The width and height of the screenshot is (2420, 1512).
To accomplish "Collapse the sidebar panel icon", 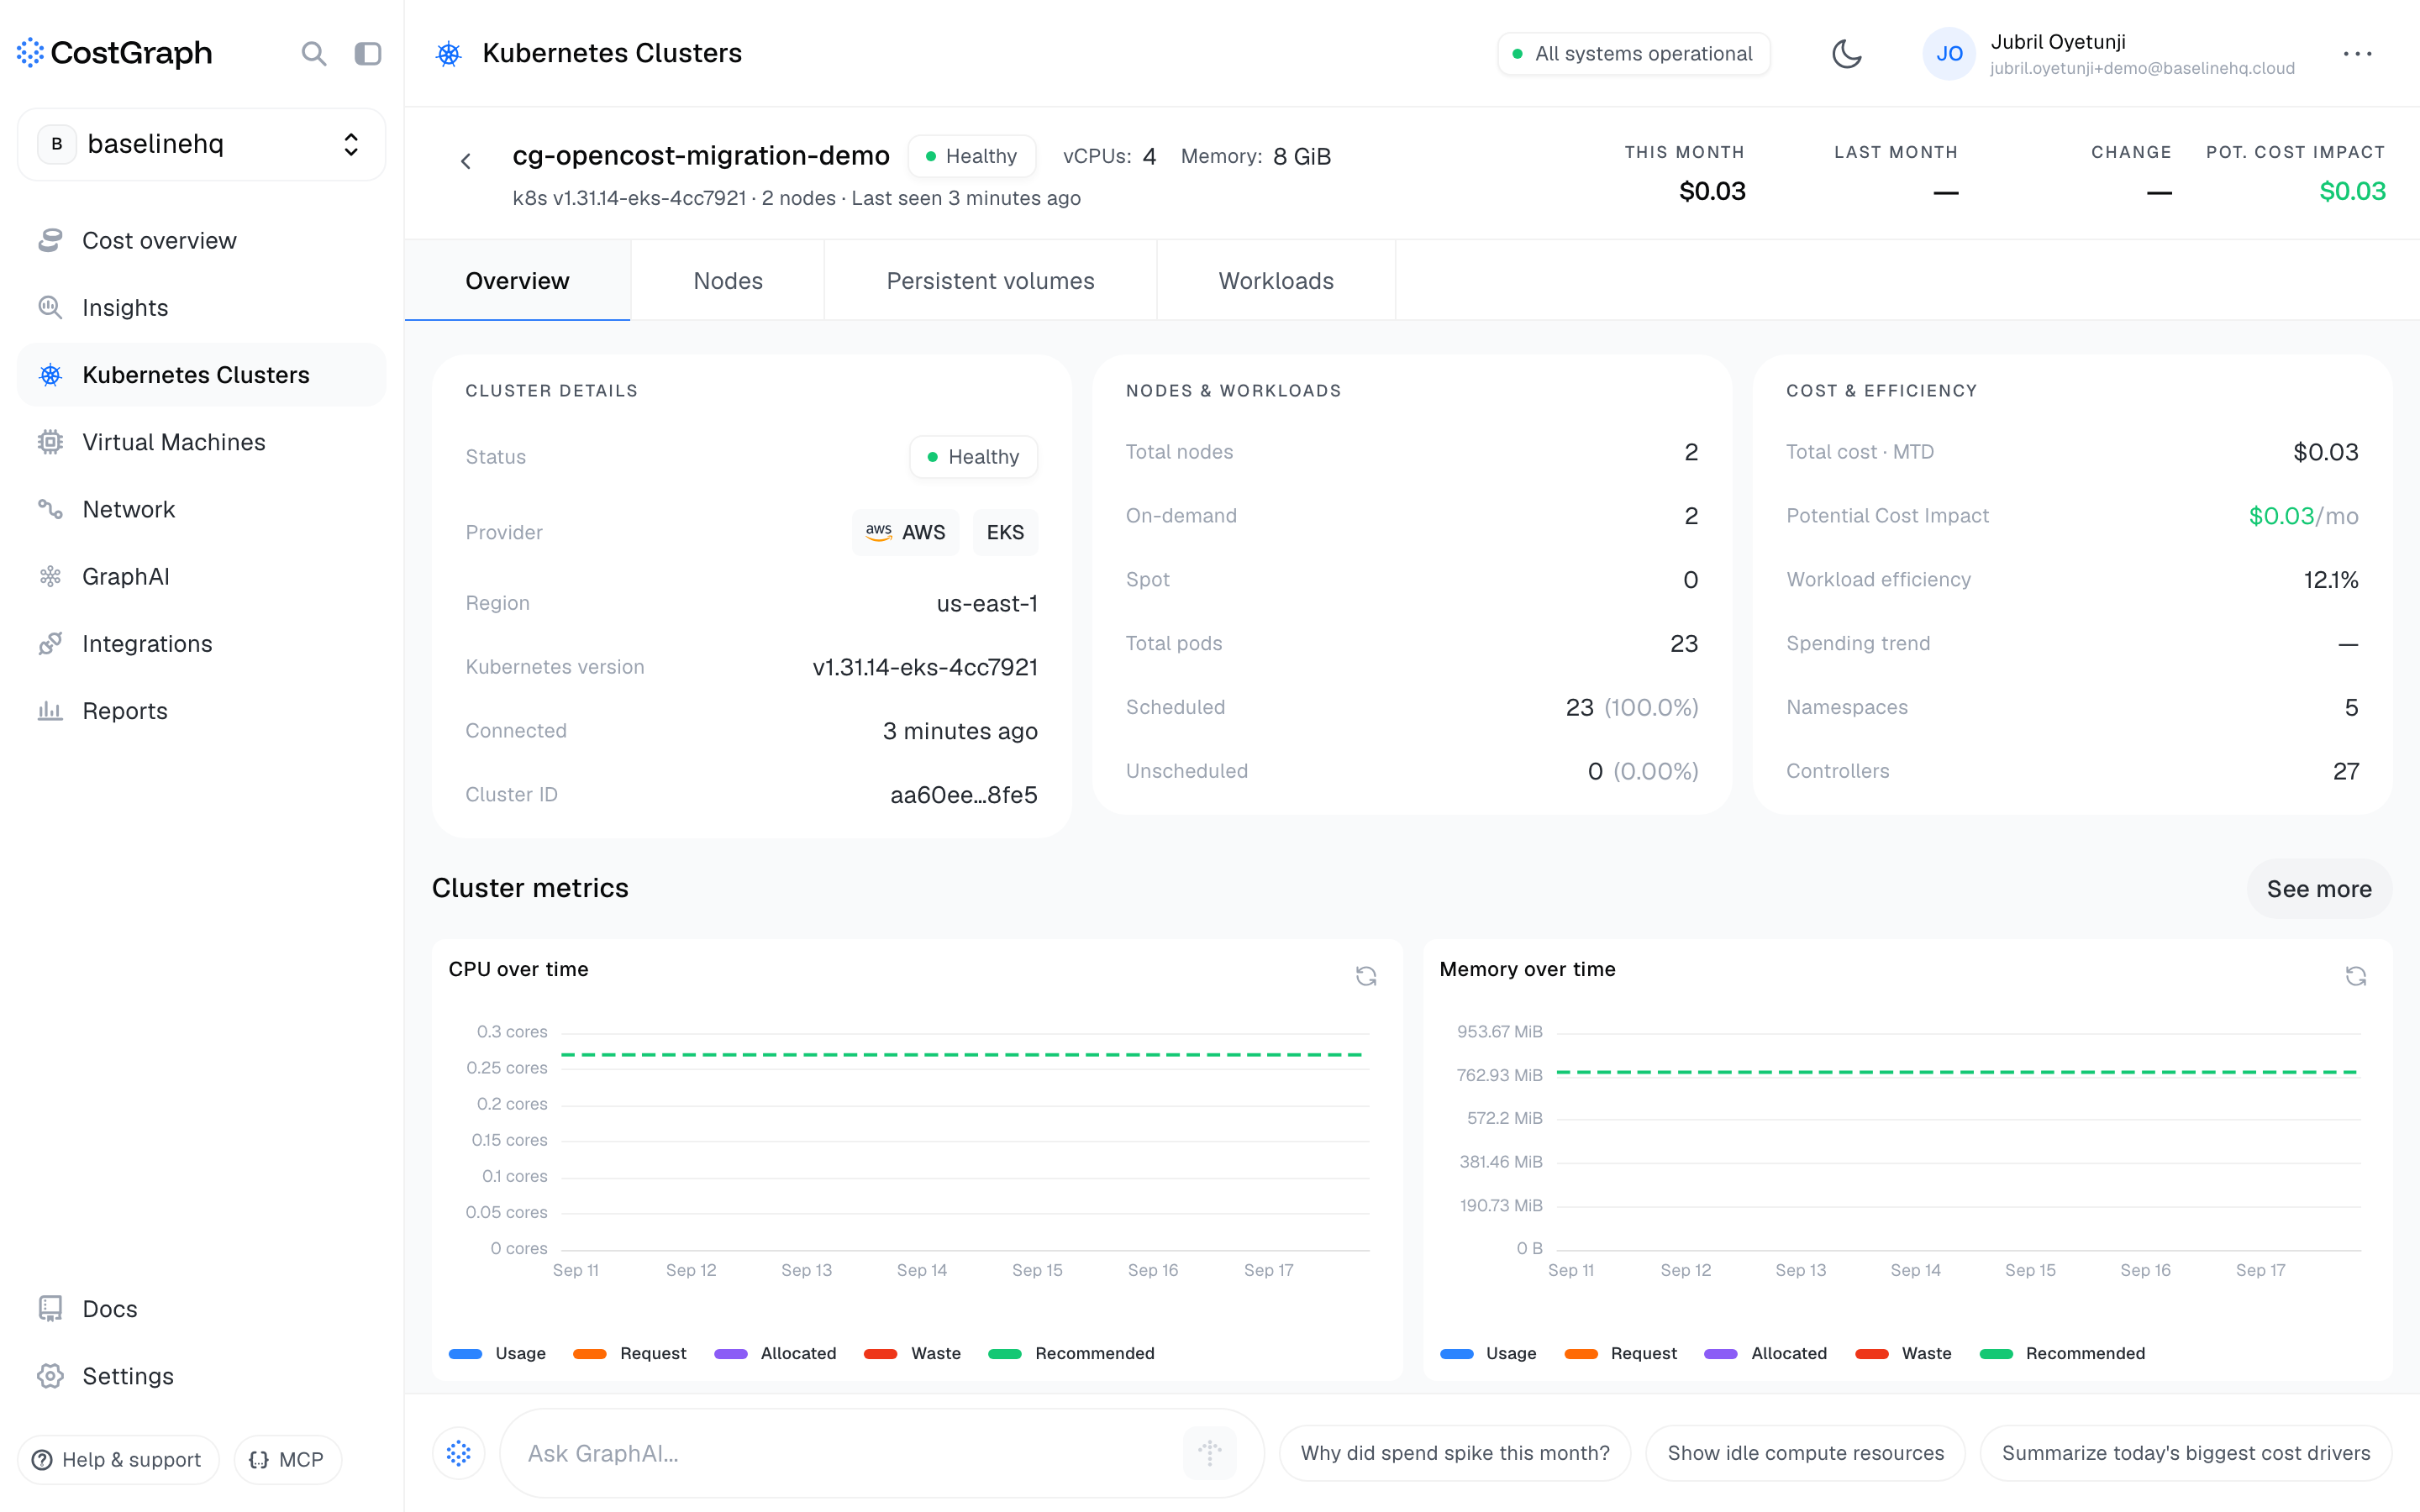I will tap(368, 53).
